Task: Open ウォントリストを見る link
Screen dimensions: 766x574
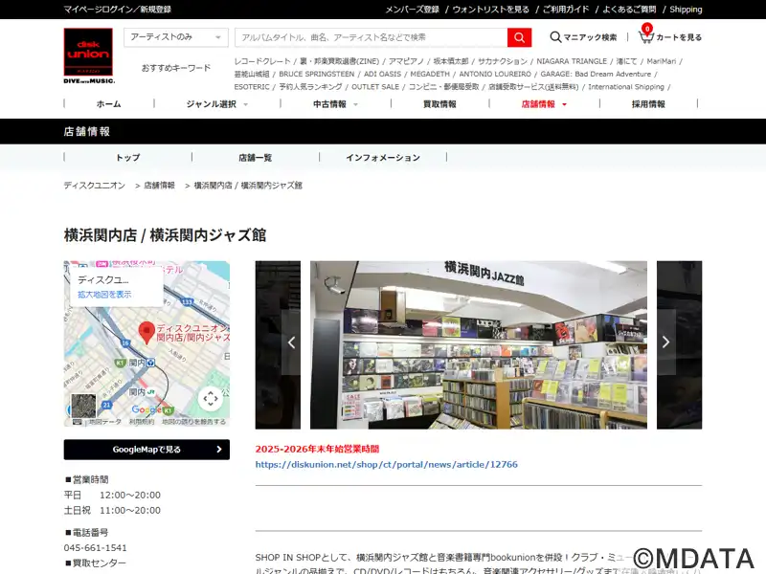Action: 490,10
